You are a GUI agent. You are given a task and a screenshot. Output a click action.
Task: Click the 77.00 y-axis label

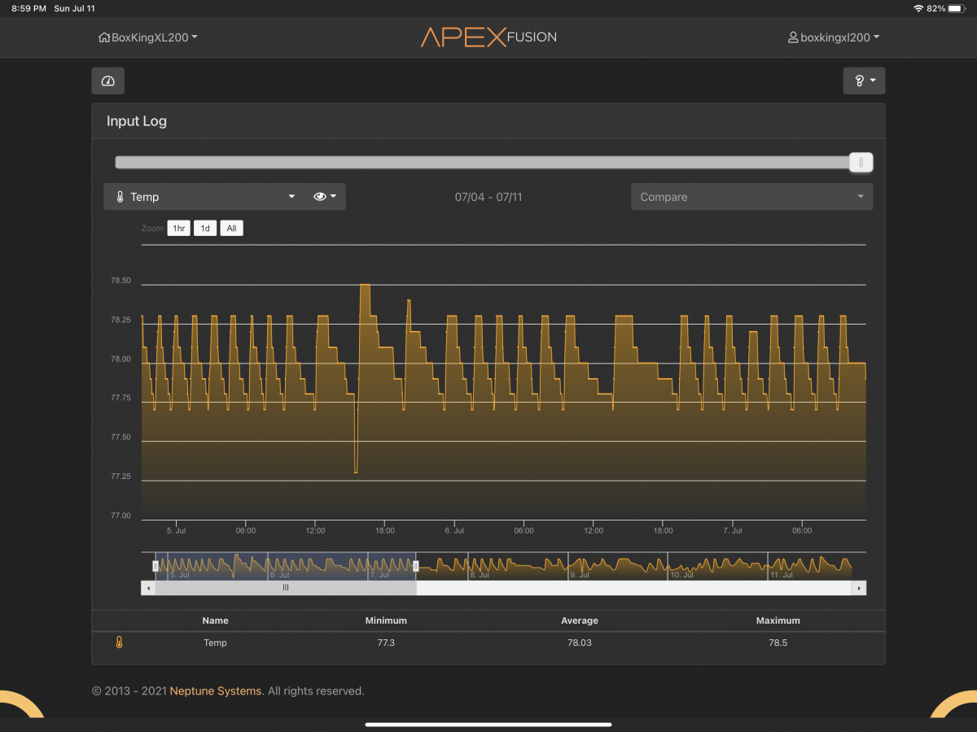point(120,516)
